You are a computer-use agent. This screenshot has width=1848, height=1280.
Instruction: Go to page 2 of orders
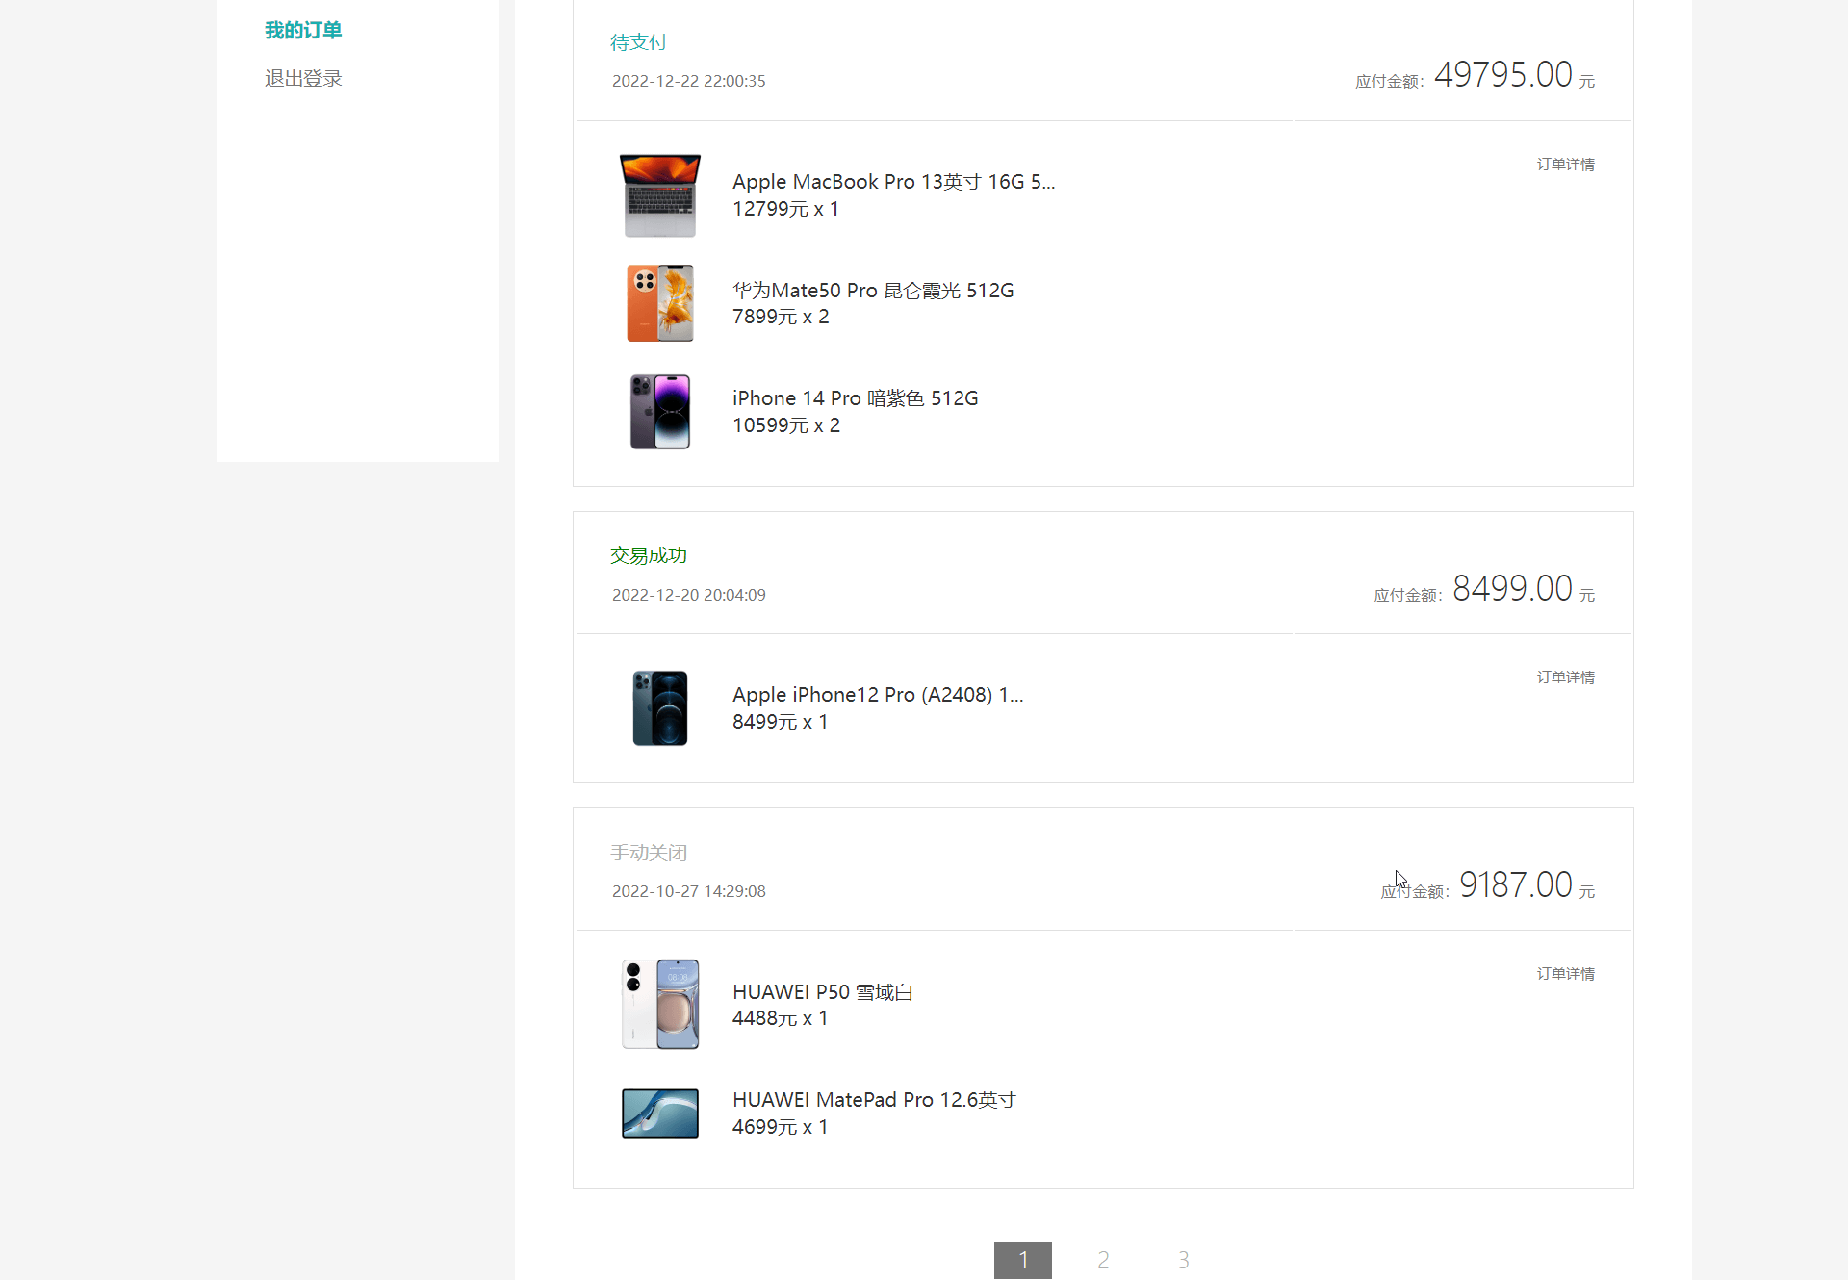pyautogui.click(x=1103, y=1260)
